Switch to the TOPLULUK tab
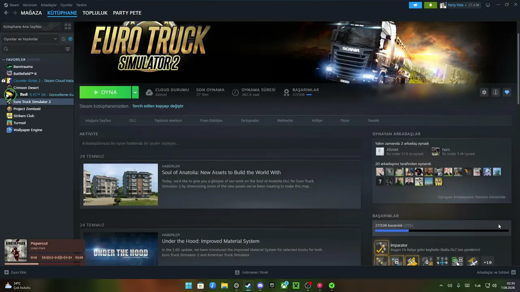The width and height of the screenshot is (520, 292). [95, 13]
